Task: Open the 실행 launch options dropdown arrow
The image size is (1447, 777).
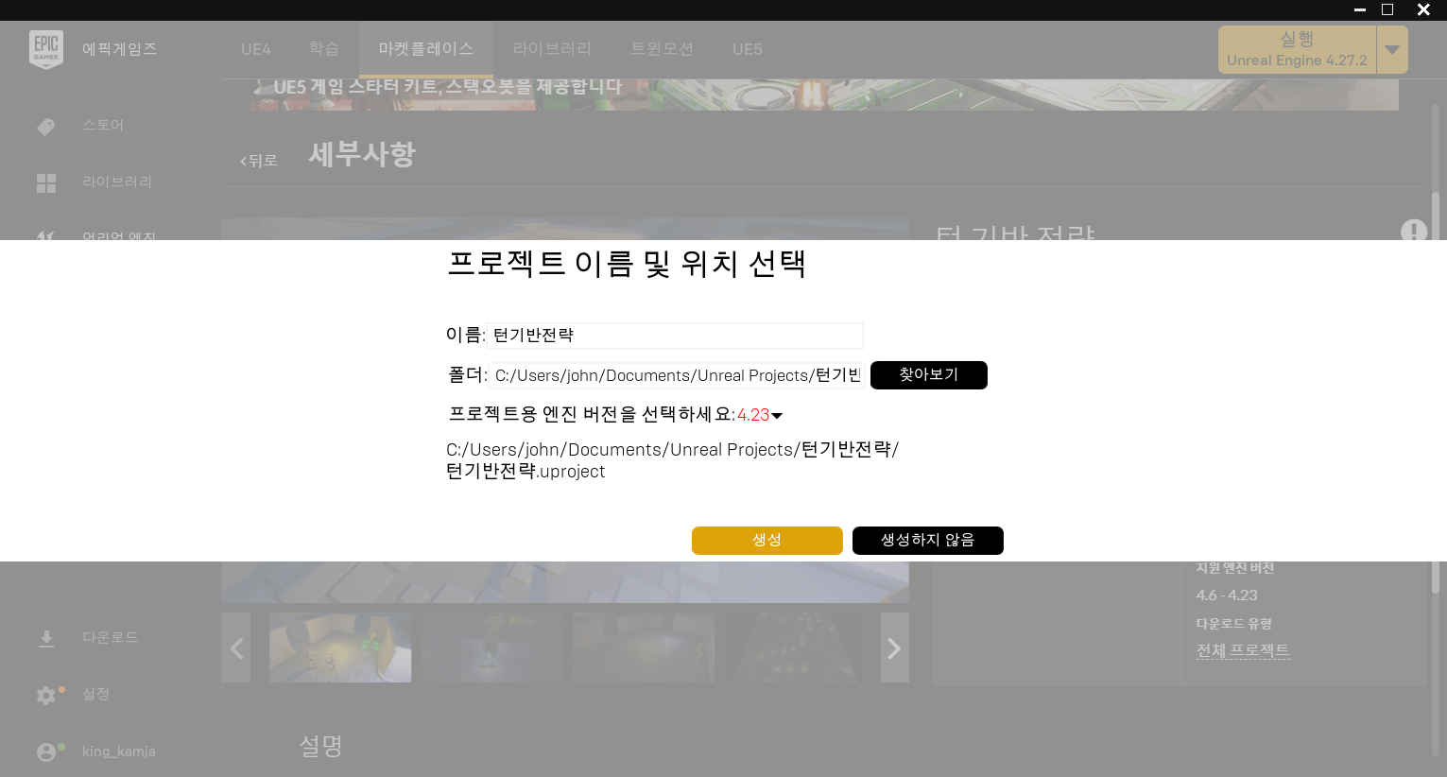Action: [x=1392, y=49]
